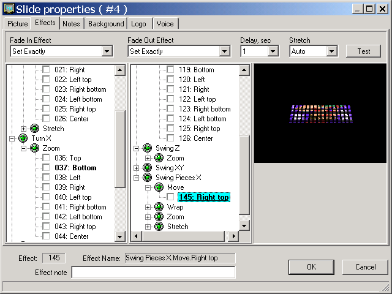Check the 021: Right checkbox

point(46,69)
